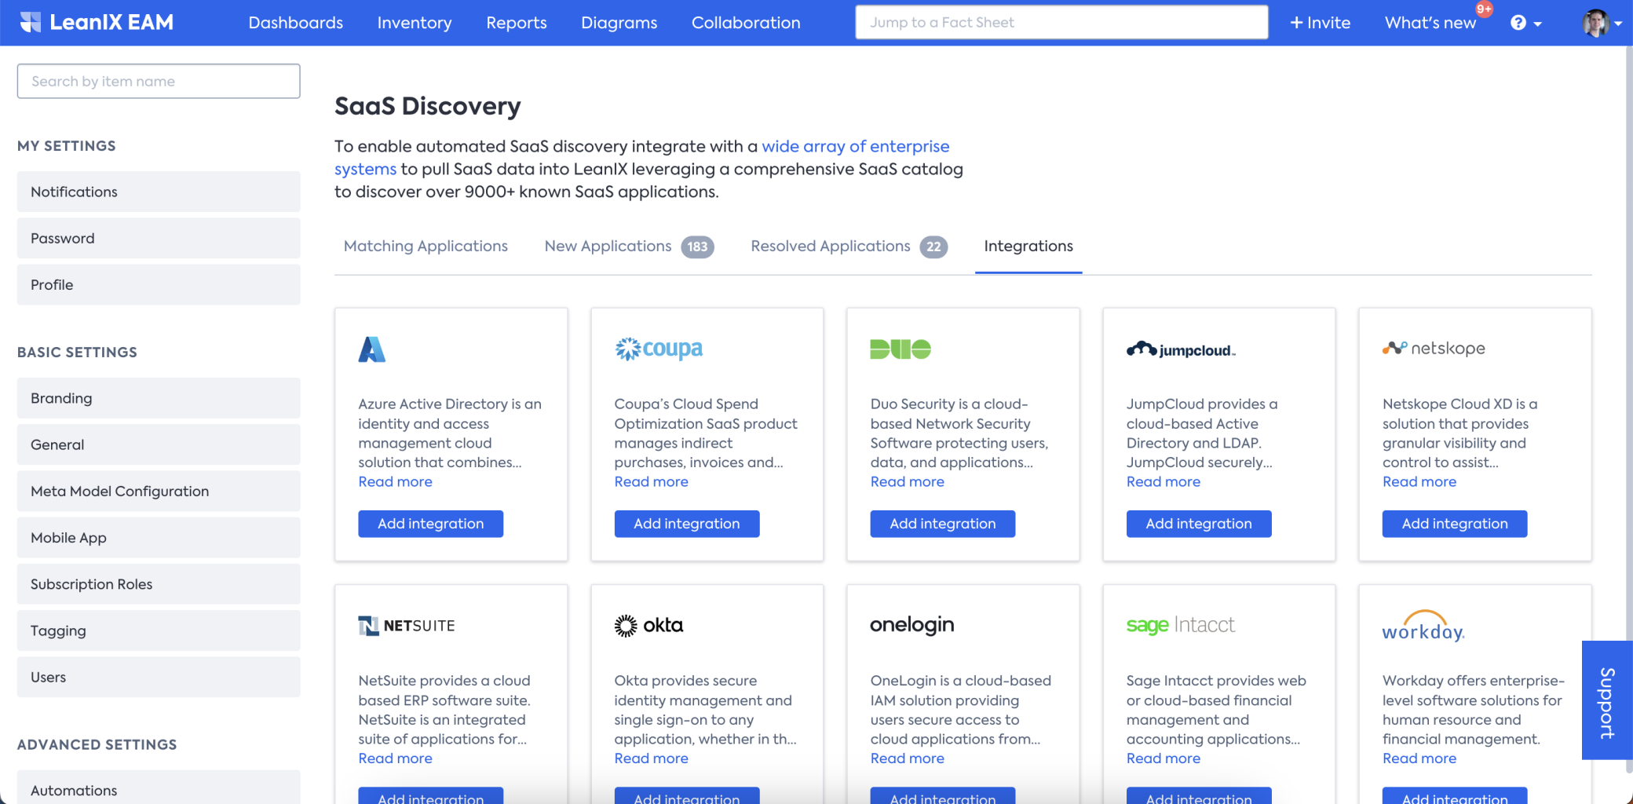Open General settings
Image resolution: width=1633 pixels, height=804 pixels.
(x=159, y=444)
